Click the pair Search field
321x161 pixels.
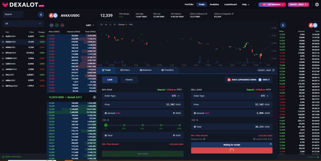pyautogui.click(x=13, y=14)
